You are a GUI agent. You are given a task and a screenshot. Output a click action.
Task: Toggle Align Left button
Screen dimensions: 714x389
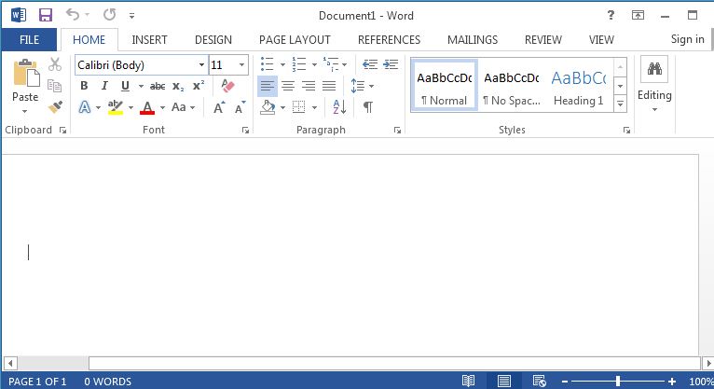tap(268, 86)
